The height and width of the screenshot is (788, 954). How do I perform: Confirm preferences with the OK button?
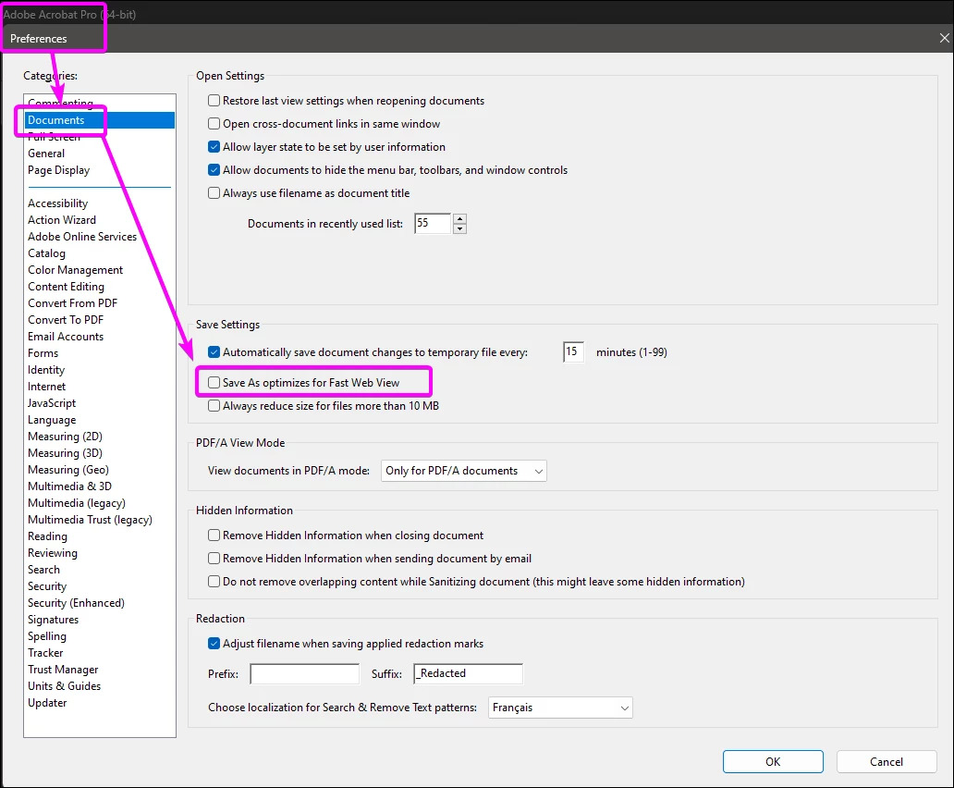[773, 761]
